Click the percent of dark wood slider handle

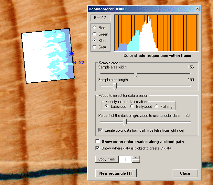(x=125, y=122)
